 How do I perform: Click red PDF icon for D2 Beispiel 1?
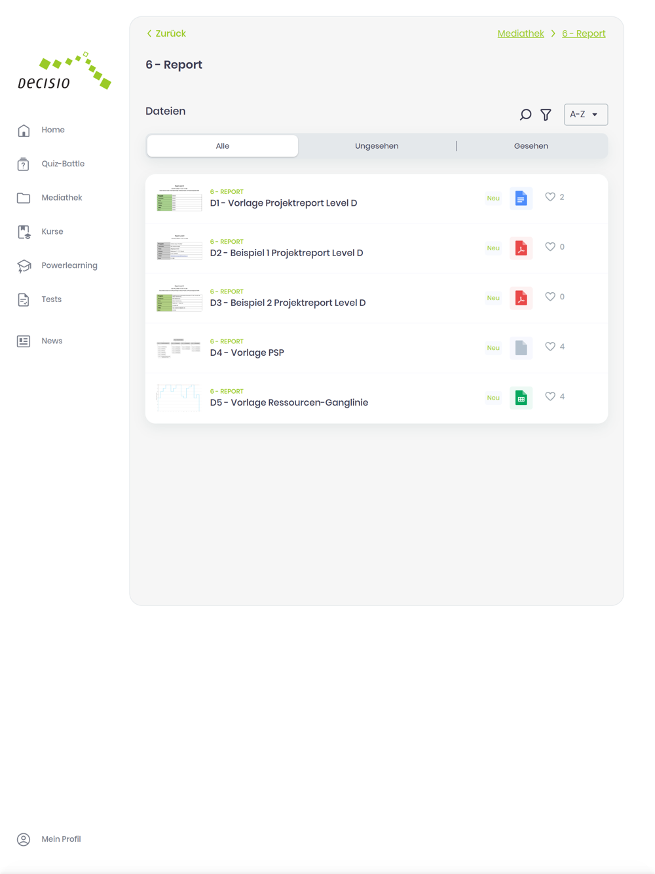coord(521,248)
